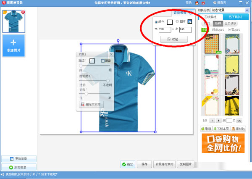Delete the T-shirt thumbnail with red X
The height and width of the screenshot is (179, 252).
(23, 12)
